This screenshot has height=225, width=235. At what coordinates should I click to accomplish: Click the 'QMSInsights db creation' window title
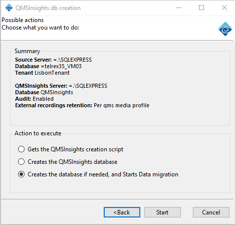point(48,8)
